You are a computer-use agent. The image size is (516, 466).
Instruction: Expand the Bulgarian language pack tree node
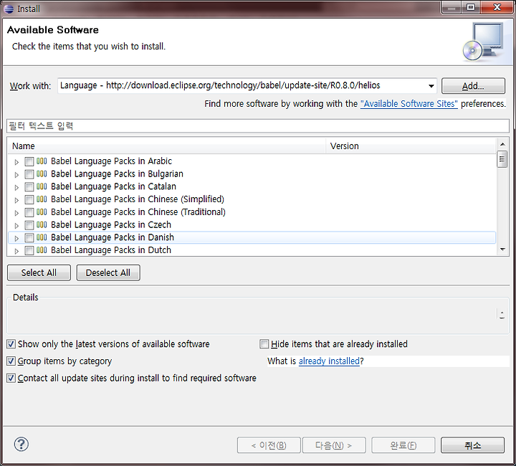click(x=16, y=175)
